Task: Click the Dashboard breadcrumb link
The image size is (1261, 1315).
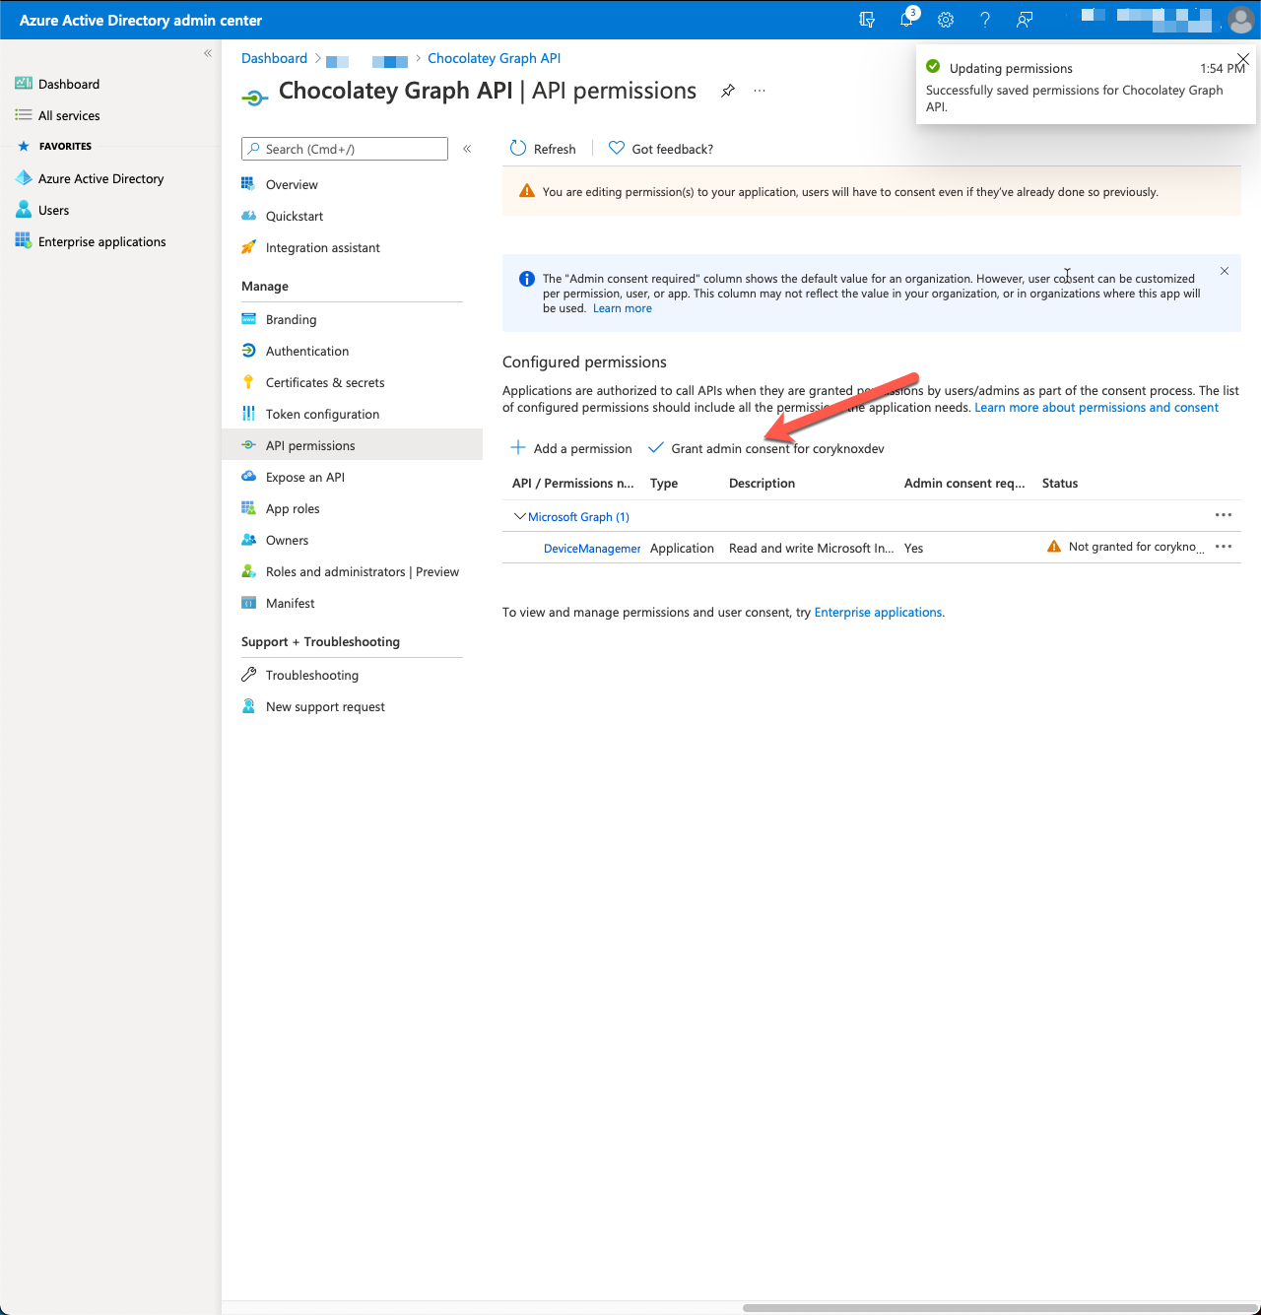Action: click(x=274, y=58)
